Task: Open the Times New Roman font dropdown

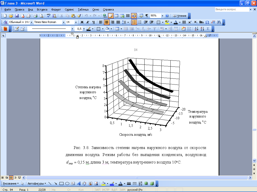Action: [64, 22]
